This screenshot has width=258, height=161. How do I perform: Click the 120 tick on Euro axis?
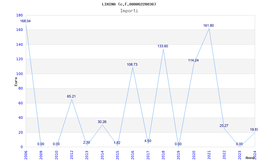pyautogui.click(x=19, y=59)
